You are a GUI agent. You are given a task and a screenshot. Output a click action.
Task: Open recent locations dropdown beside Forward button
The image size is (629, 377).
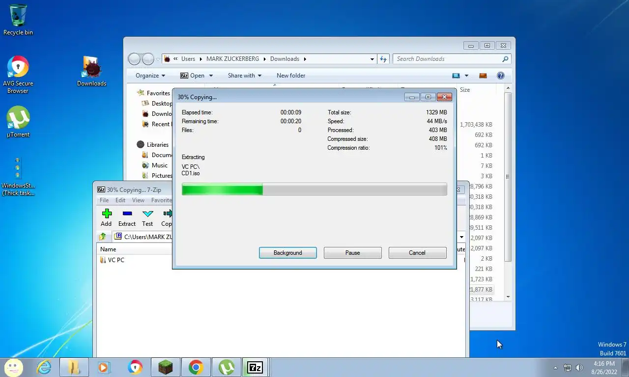tap(158, 59)
